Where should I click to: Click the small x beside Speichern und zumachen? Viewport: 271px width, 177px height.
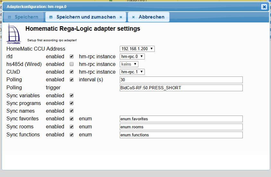point(121,17)
